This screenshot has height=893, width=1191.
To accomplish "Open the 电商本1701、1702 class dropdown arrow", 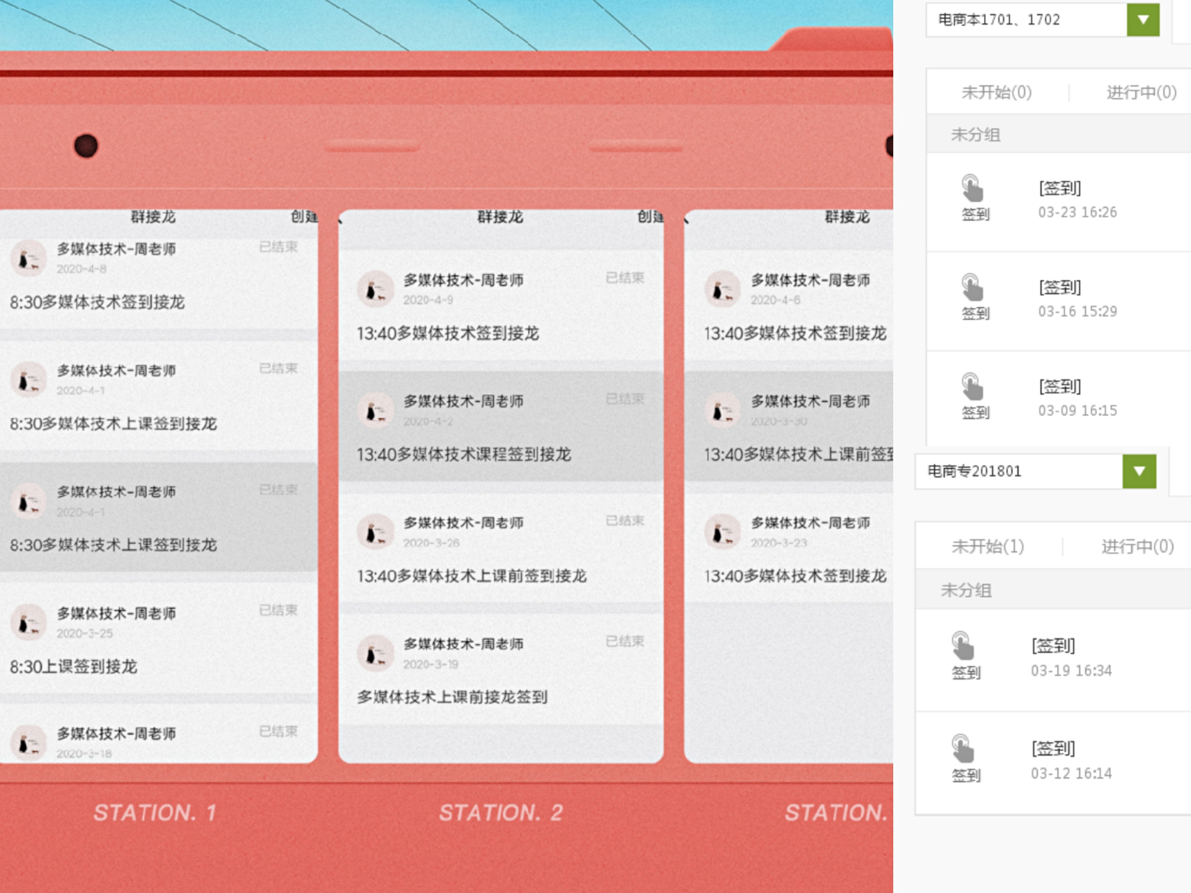I will [1143, 20].
